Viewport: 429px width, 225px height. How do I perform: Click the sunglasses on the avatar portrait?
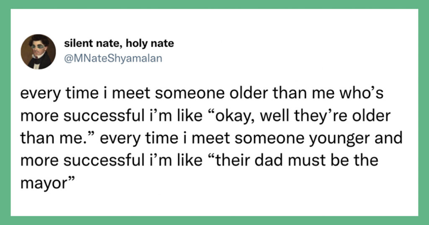(x=38, y=47)
